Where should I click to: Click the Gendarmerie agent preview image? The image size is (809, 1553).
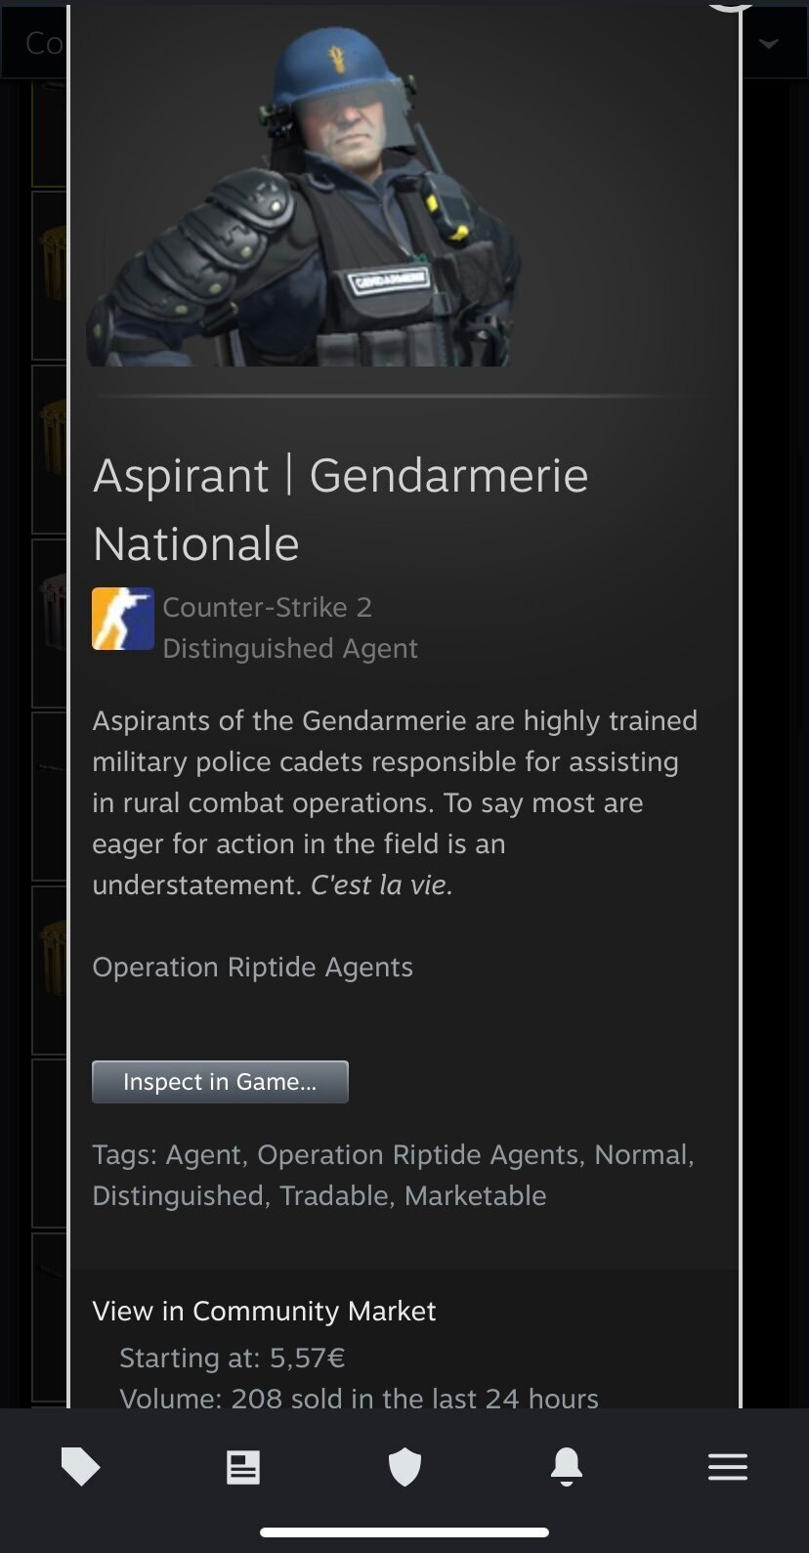tap(303, 192)
